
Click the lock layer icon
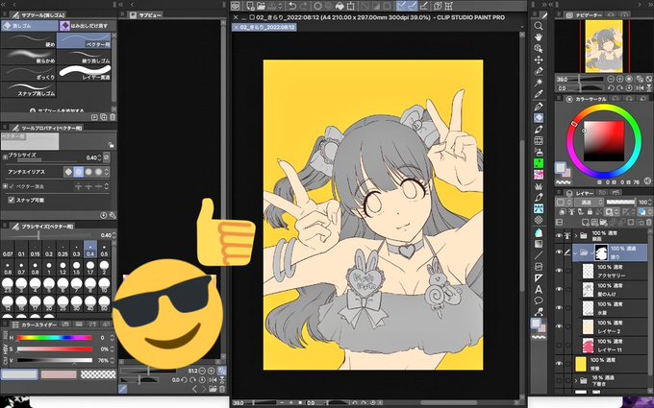[590, 212]
